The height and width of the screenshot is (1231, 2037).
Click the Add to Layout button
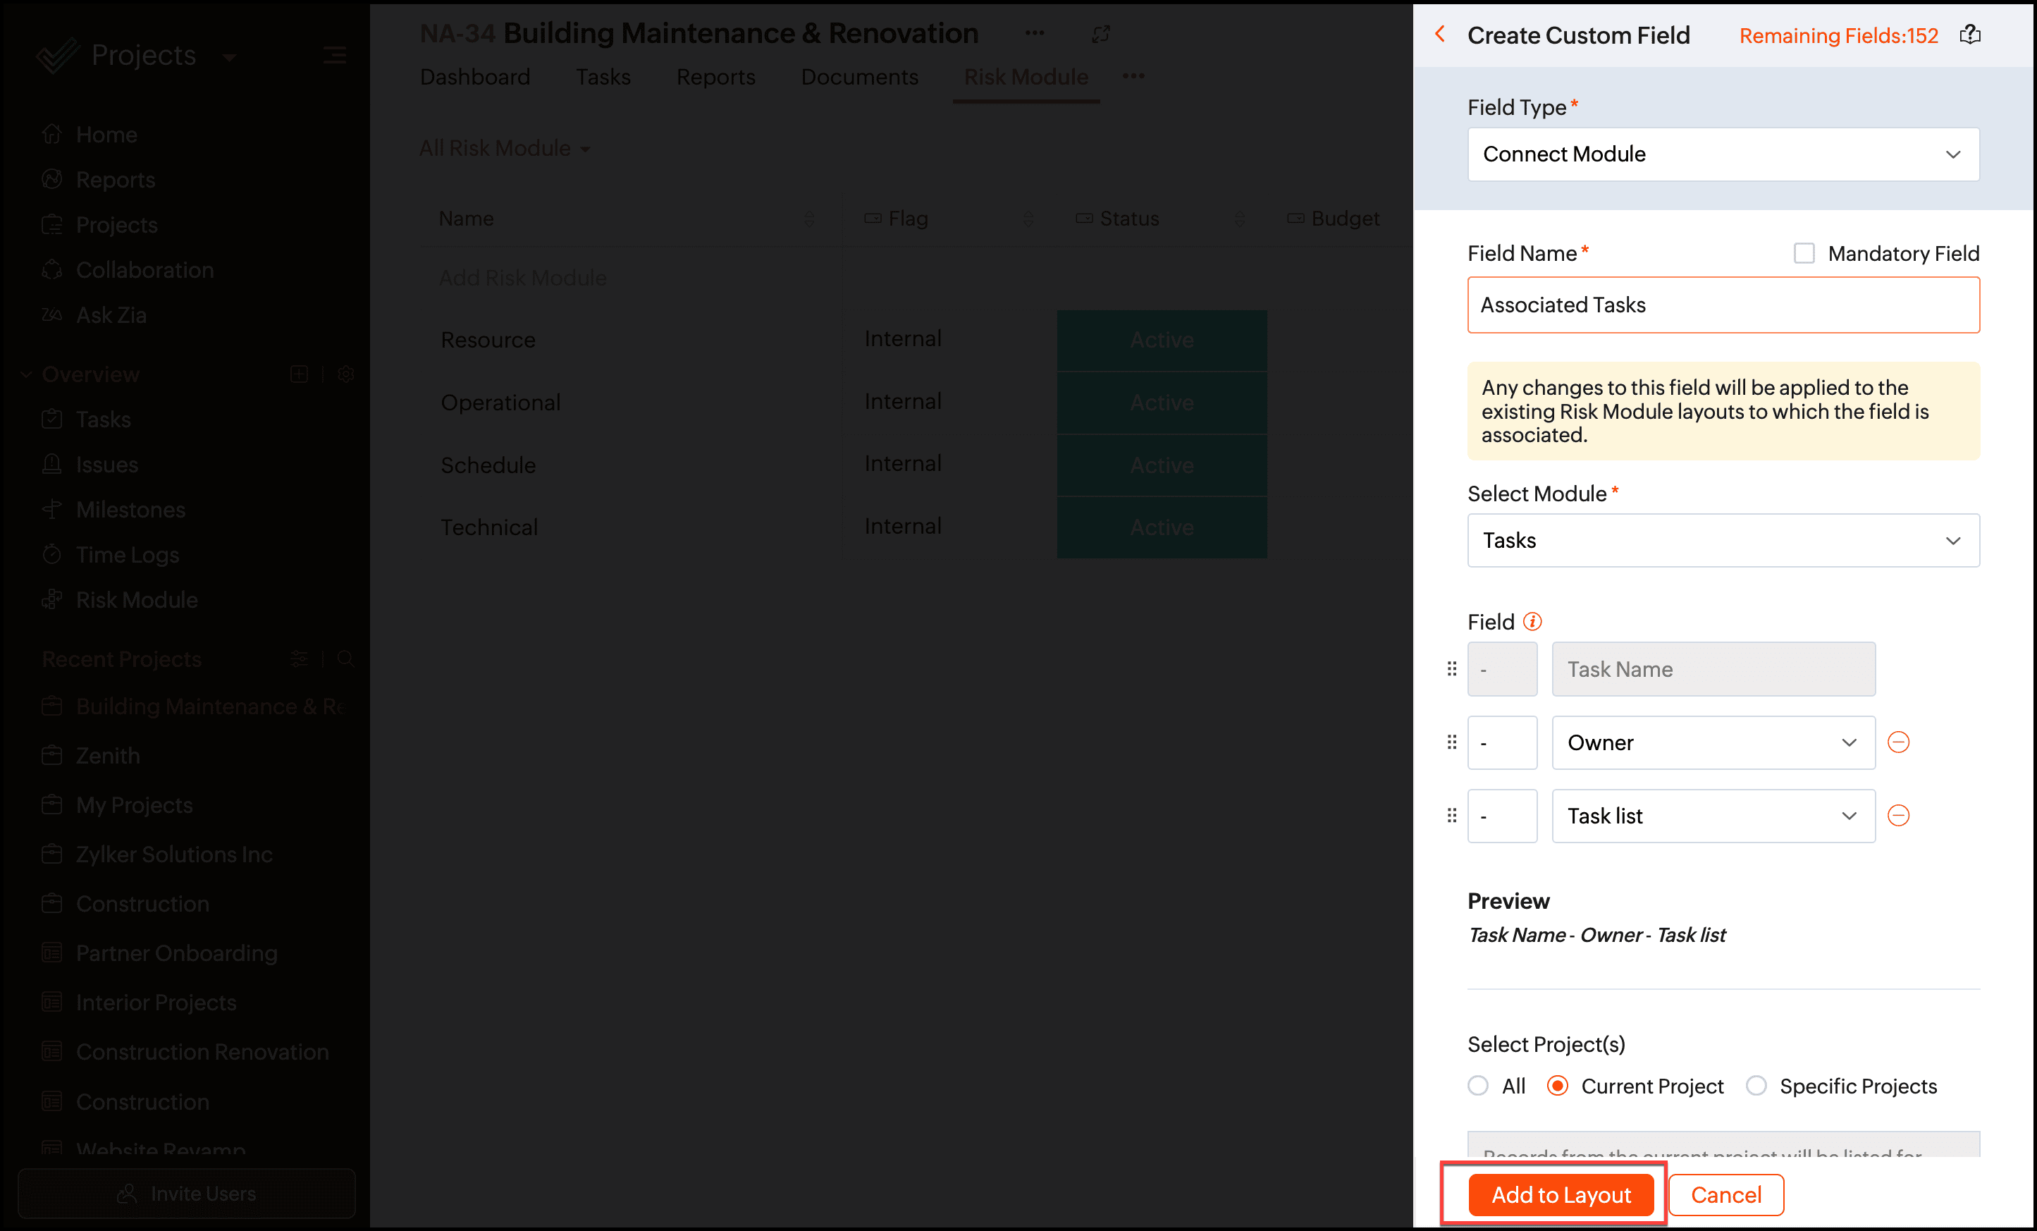1560,1194
